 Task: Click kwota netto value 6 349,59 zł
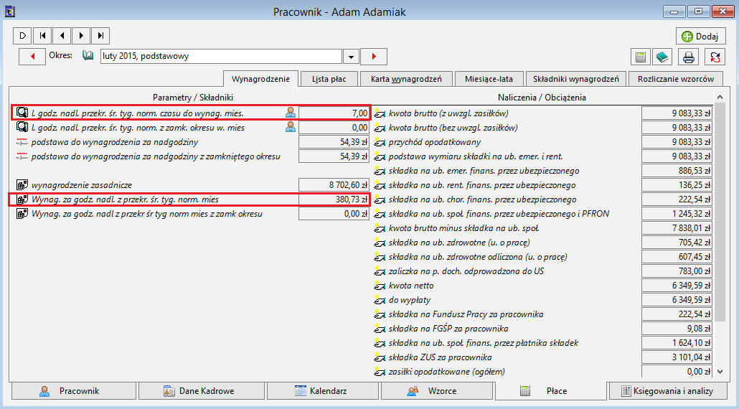tap(677, 286)
